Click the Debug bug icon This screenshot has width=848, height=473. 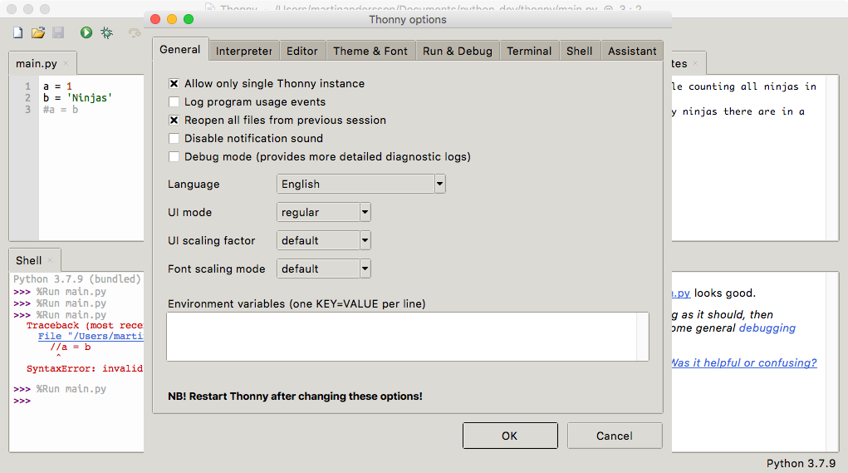click(106, 32)
